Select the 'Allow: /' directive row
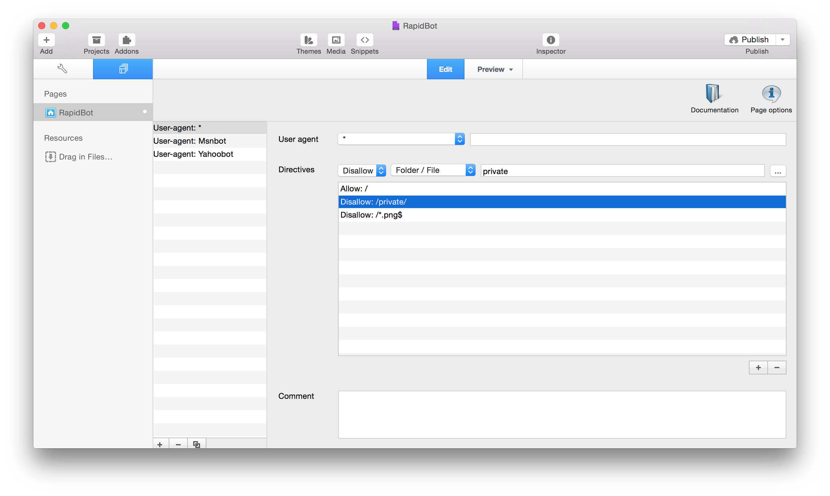 pyautogui.click(x=562, y=188)
